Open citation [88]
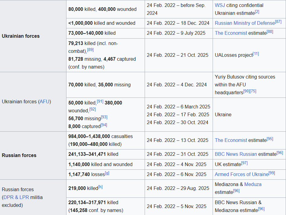 point(270,32)
